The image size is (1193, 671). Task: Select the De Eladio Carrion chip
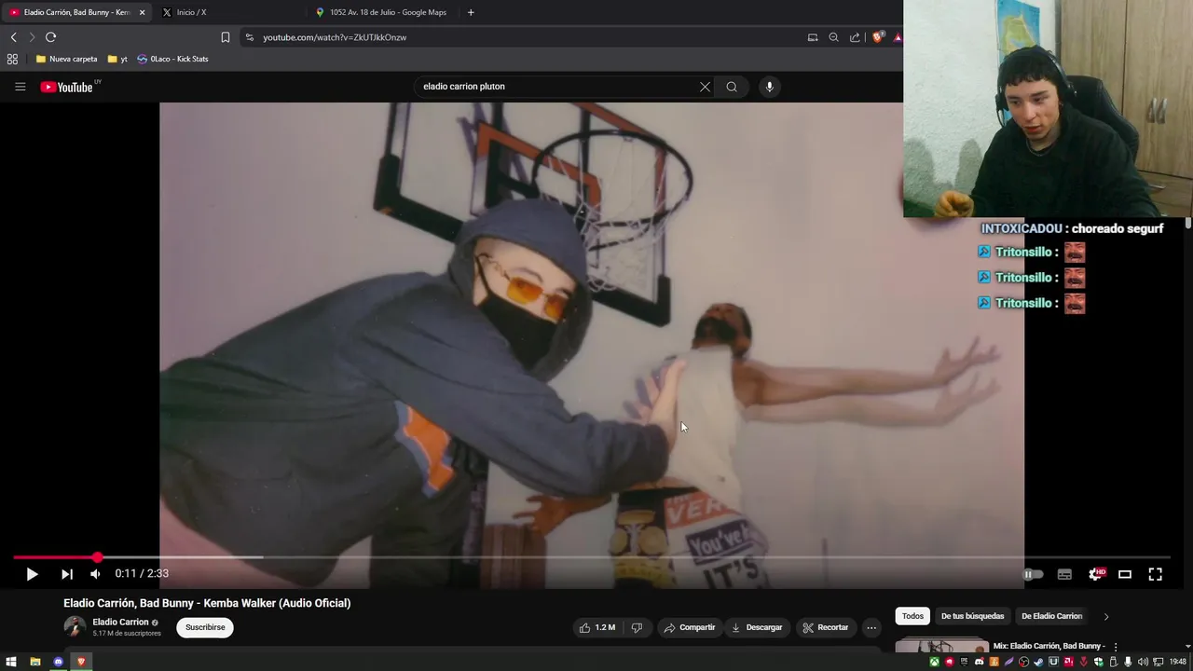pyautogui.click(x=1051, y=616)
